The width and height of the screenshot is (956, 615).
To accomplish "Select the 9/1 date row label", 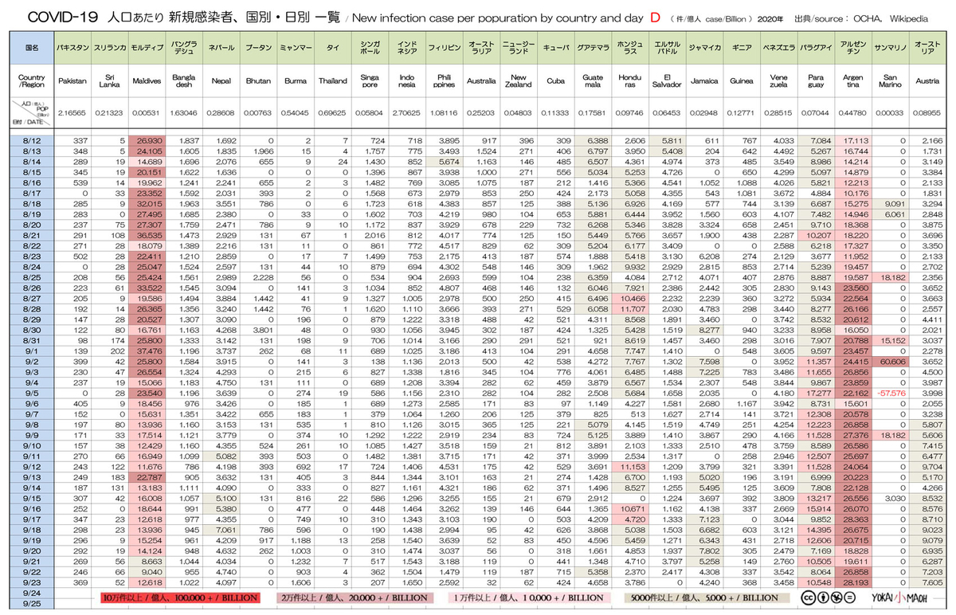I will pyautogui.click(x=33, y=351).
